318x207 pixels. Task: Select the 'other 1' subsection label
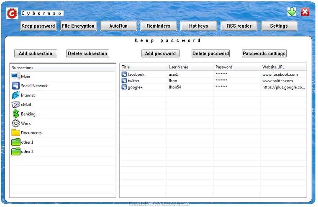[27, 142]
